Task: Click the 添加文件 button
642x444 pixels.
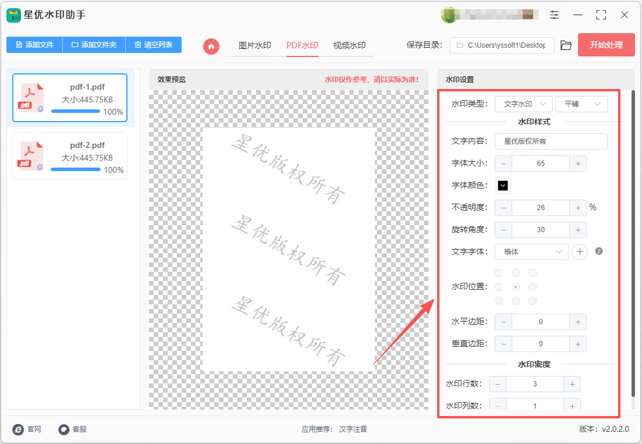Action: (x=34, y=45)
